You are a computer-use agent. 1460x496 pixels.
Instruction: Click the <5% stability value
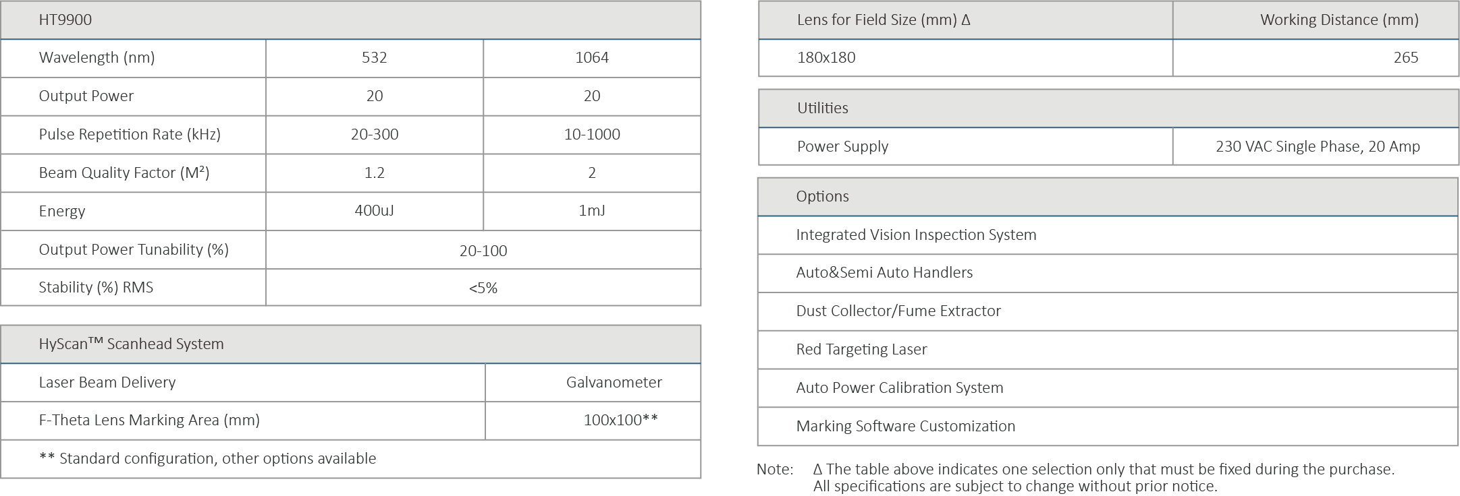(x=483, y=288)
